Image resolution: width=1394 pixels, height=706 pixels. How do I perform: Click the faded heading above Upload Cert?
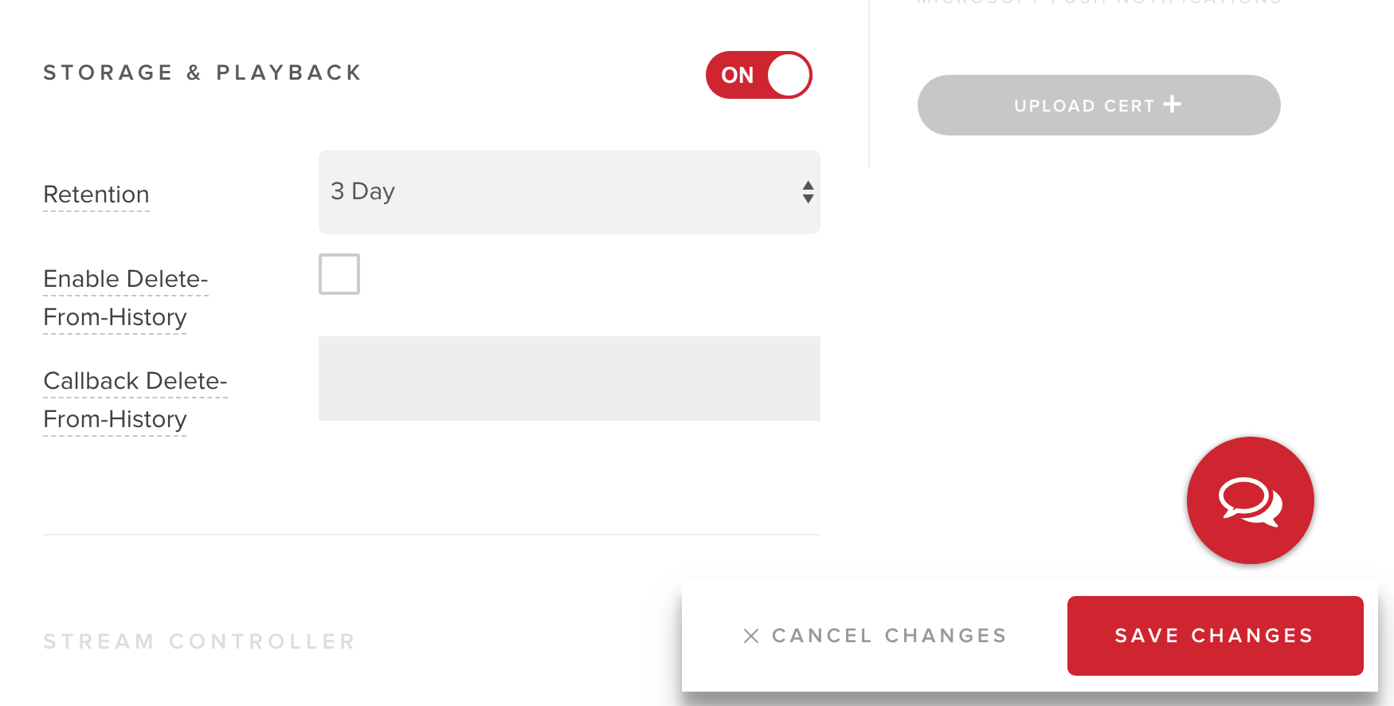(x=1098, y=2)
